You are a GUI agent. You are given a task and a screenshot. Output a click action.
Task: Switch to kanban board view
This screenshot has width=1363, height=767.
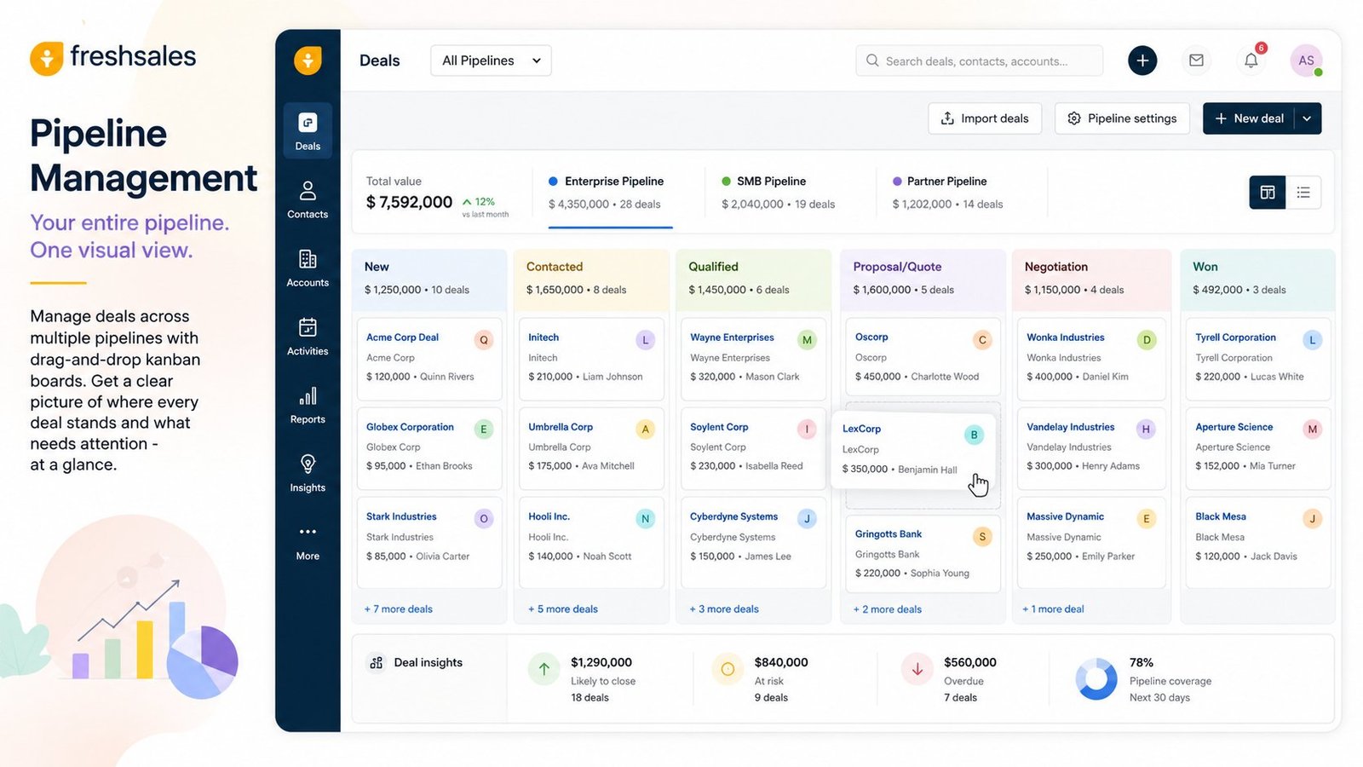click(1268, 193)
